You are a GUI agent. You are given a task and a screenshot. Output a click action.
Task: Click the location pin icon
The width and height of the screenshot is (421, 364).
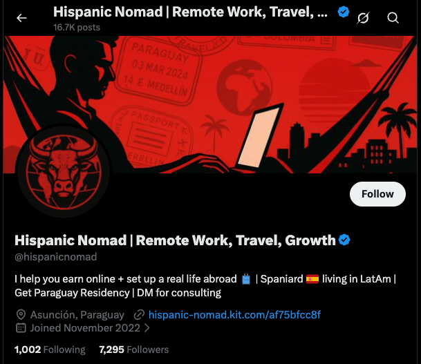21,315
